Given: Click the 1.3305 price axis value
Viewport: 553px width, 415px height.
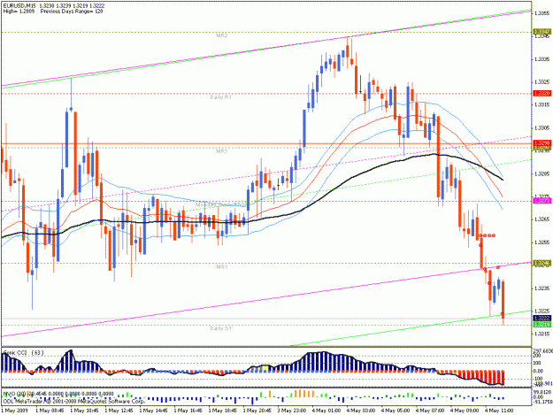Looking at the screenshot, I should pyautogui.click(x=542, y=128).
